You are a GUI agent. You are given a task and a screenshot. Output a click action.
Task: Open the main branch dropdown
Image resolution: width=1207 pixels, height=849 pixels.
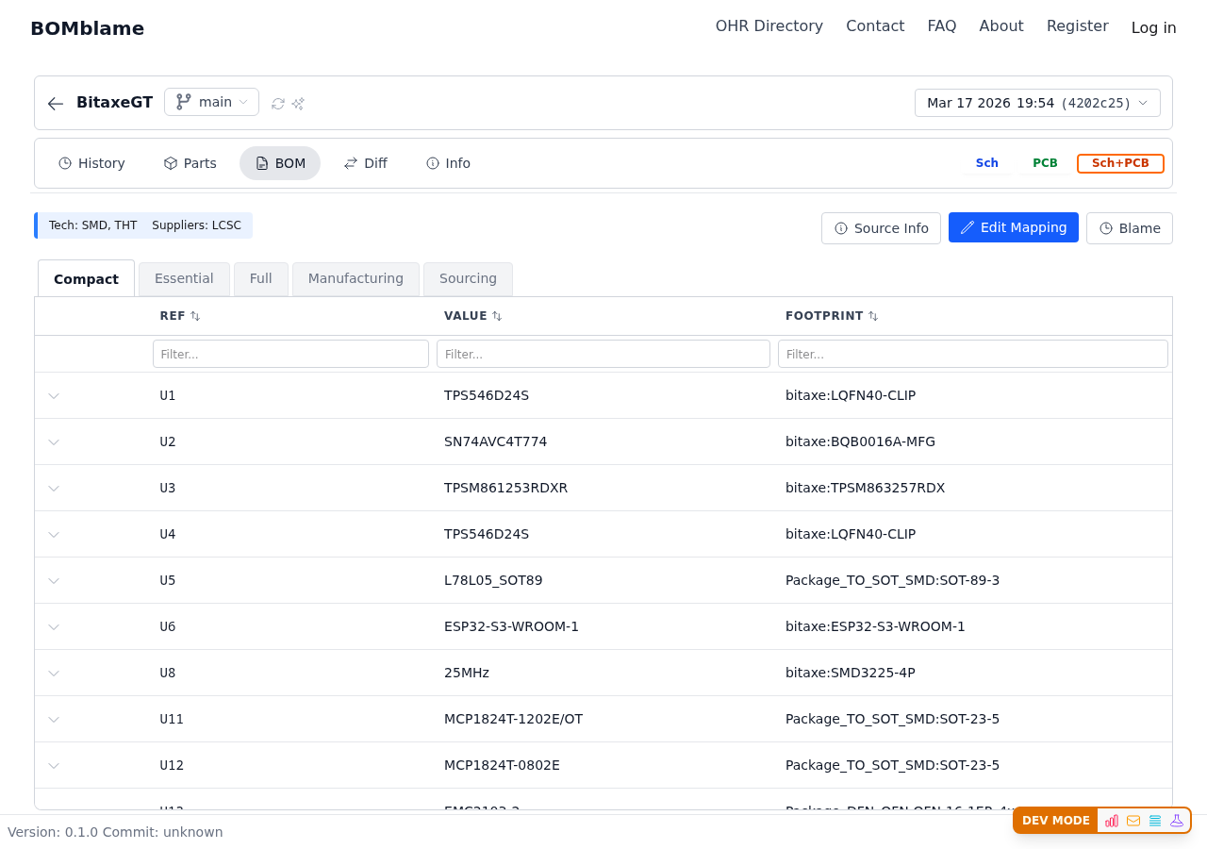tap(211, 102)
